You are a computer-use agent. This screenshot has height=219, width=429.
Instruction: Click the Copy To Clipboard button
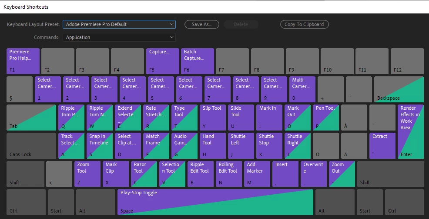tap(304, 24)
